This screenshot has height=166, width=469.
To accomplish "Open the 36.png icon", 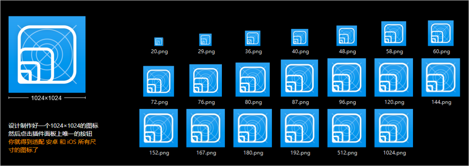I will coord(252,38).
